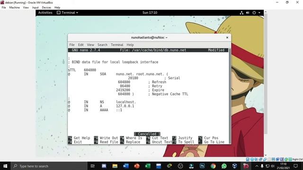Open WhatsApp from the taskbar

224,166
